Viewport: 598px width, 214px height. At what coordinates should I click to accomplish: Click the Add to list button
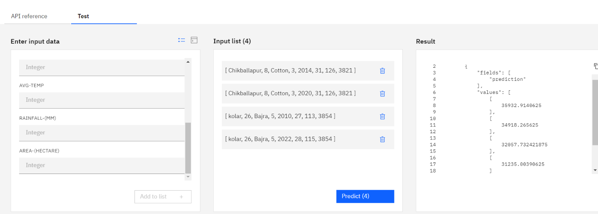pyautogui.click(x=163, y=197)
